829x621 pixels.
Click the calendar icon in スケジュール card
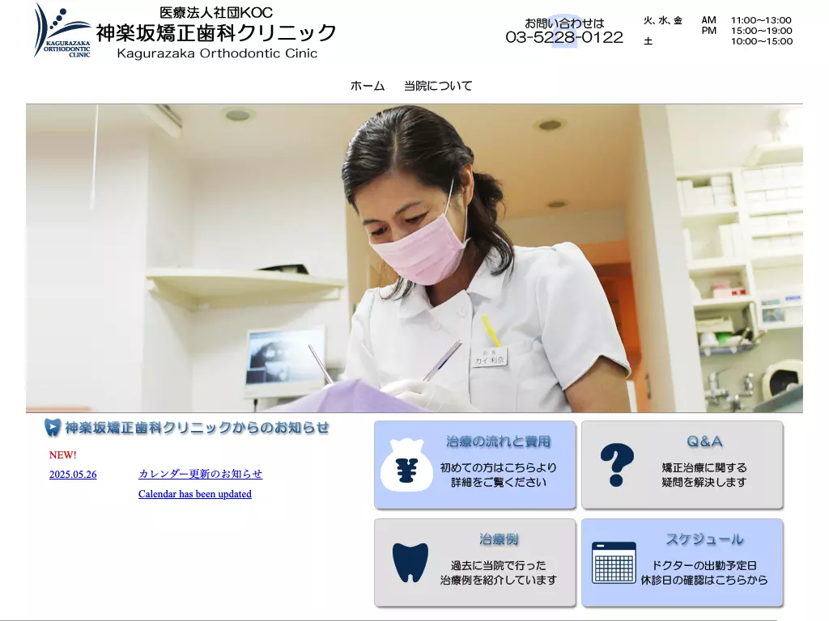pos(614,563)
